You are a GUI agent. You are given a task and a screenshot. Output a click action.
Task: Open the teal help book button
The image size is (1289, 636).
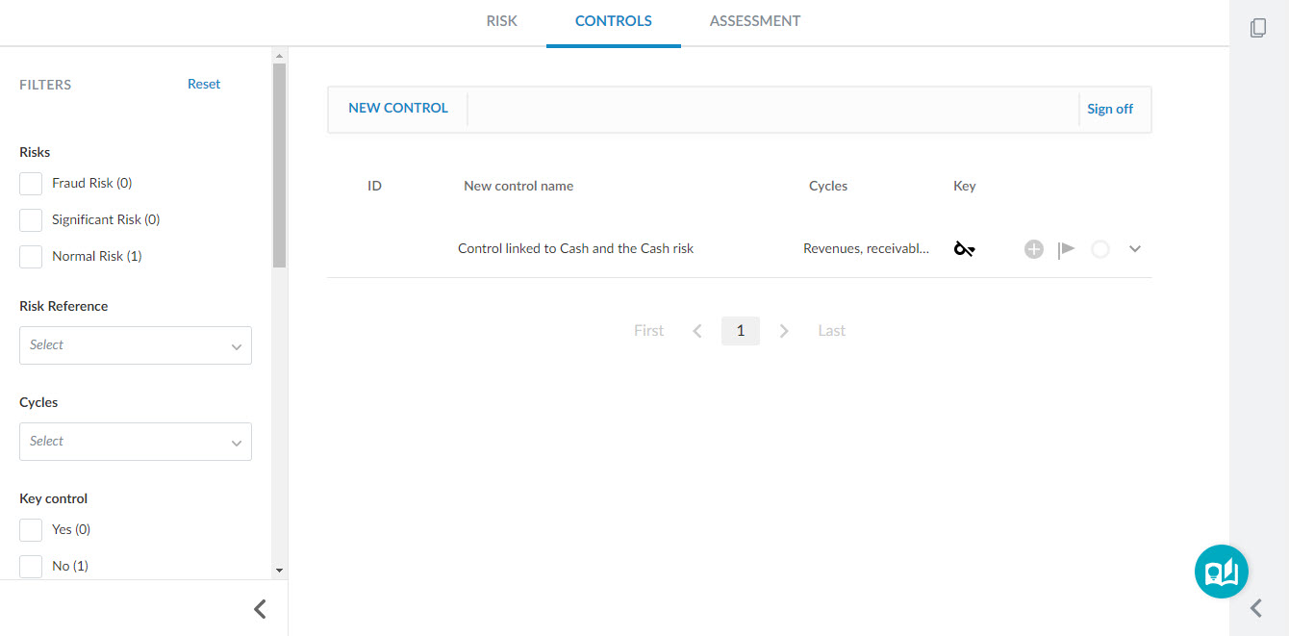point(1221,572)
